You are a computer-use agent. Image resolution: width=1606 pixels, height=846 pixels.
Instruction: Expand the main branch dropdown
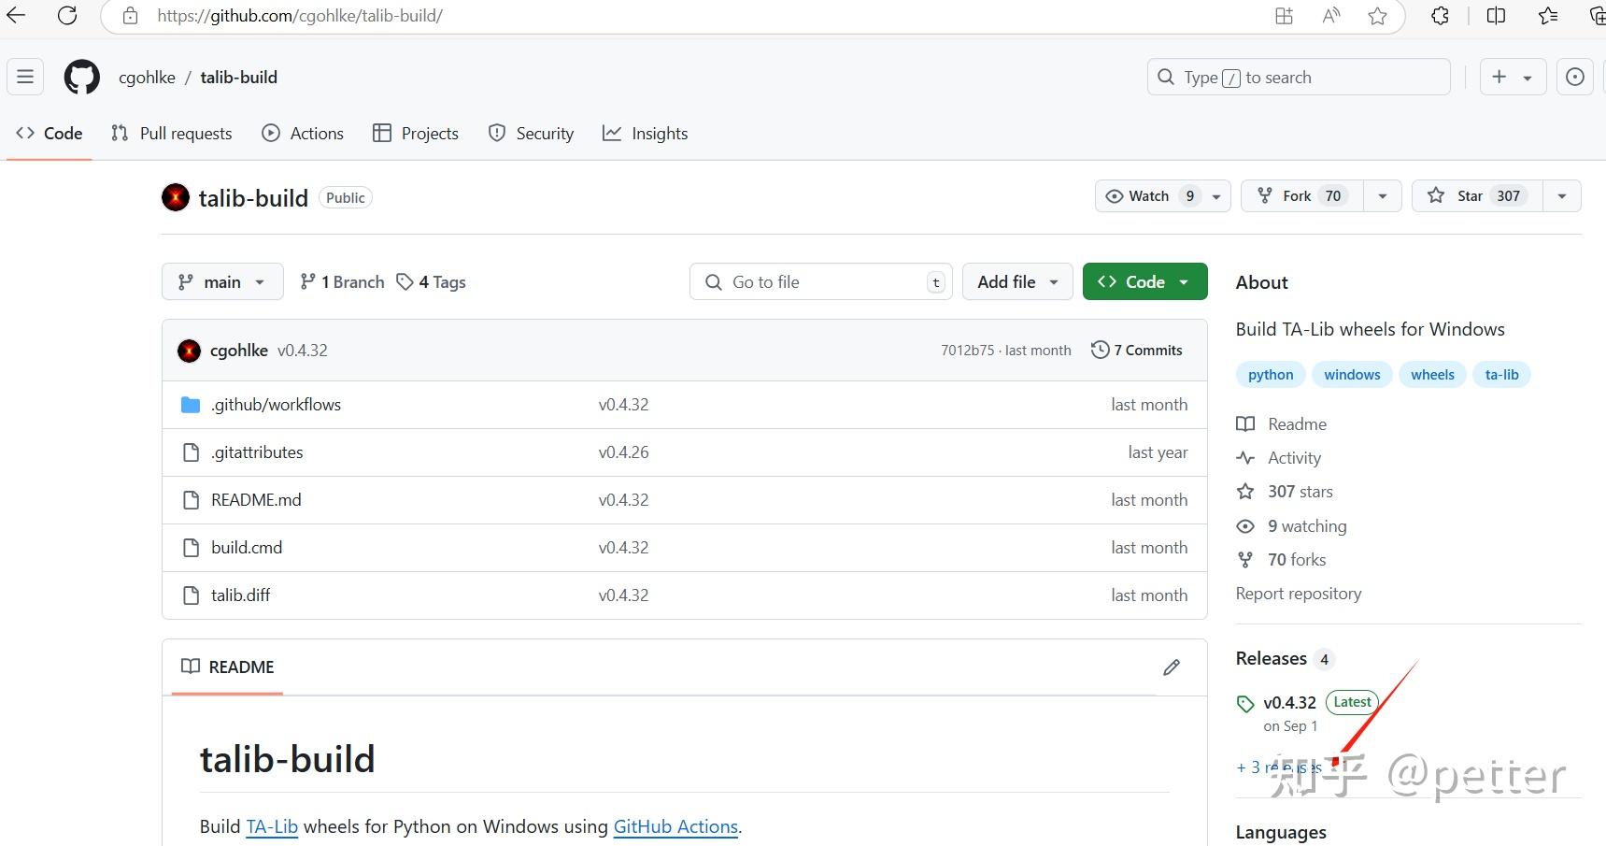tap(222, 282)
